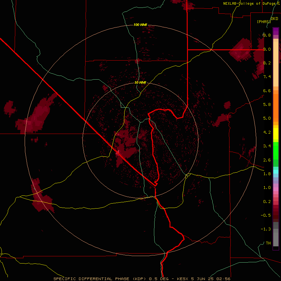The height and width of the screenshot is (281, 281).
Task: Click the 1.0 legend value
Action: 267,188
